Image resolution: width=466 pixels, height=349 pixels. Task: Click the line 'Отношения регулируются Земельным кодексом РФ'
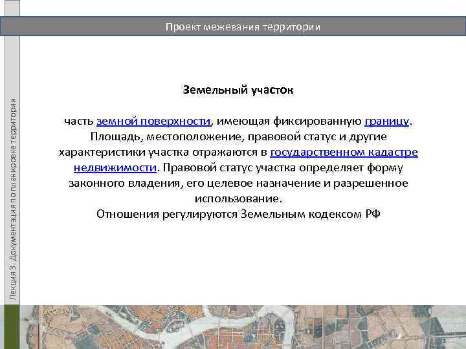coord(238,214)
